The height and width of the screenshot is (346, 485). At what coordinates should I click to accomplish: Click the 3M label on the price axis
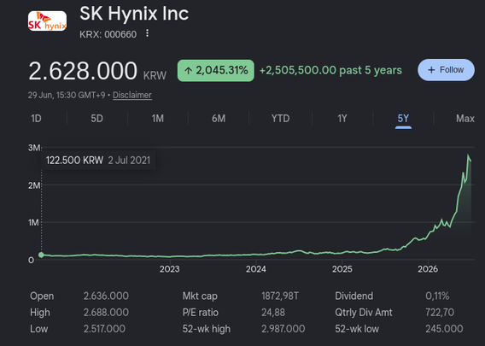pyautogui.click(x=34, y=148)
